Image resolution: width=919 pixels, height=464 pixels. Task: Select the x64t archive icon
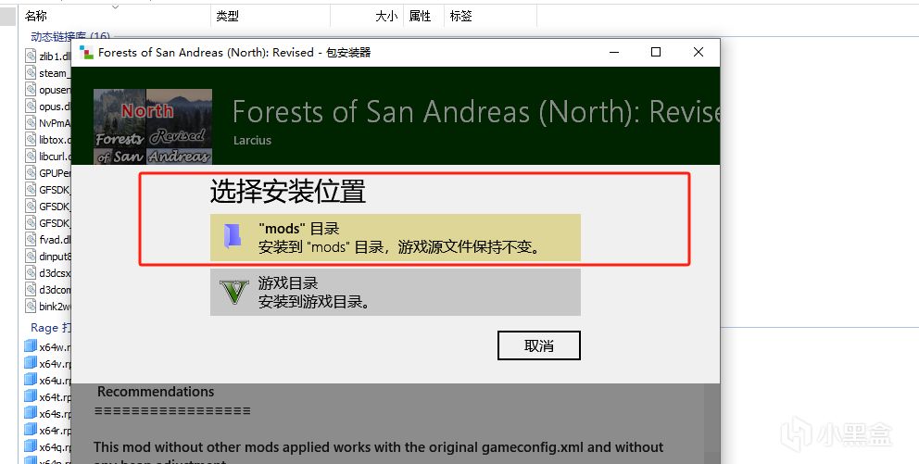(x=31, y=396)
